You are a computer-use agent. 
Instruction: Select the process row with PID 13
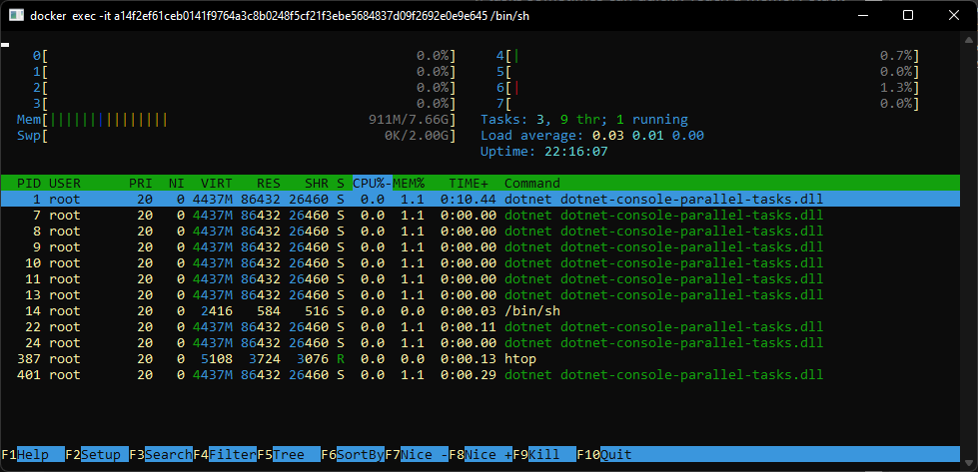(481, 294)
